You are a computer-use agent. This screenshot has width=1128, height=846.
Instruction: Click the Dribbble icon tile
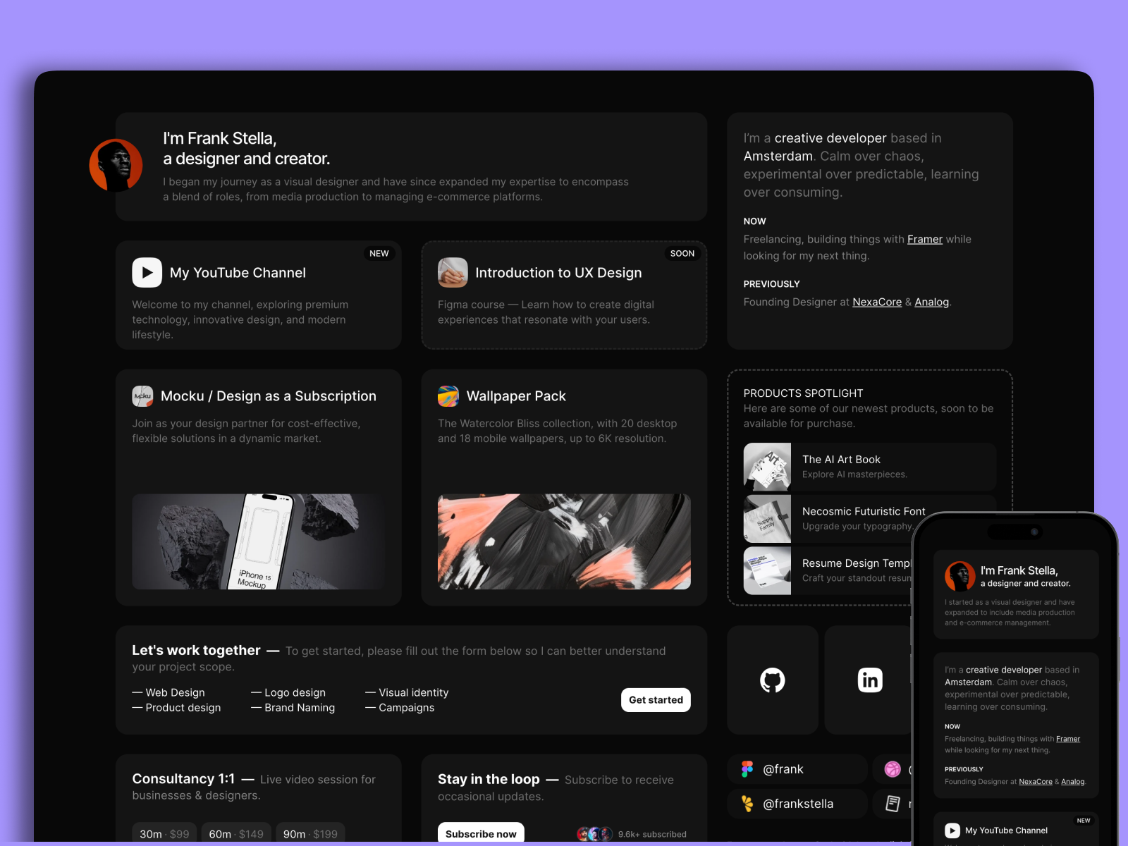coord(893,769)
